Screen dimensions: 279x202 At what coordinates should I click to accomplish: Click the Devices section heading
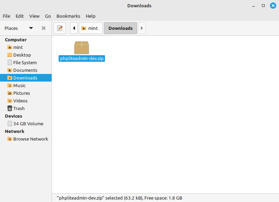pyautogui.click(x=14, y=116)
